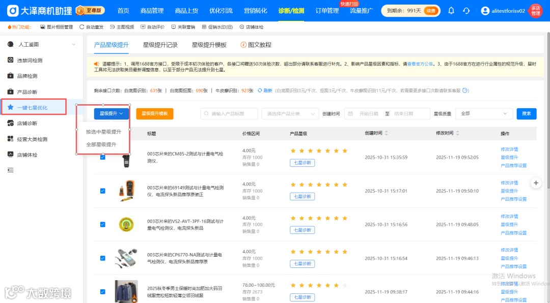Open 订单管理 top menu

[327, 11]
